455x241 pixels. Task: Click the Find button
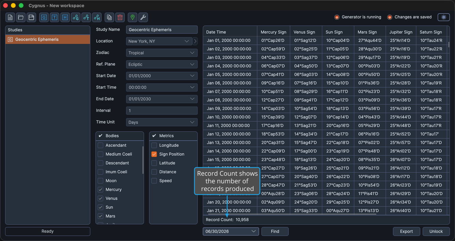275,231
